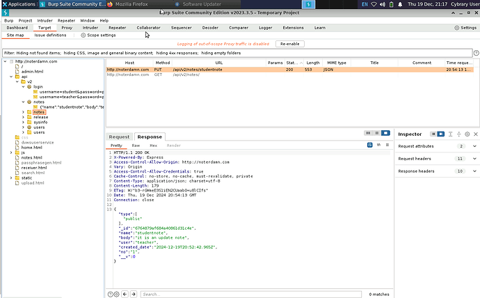The height and width of the screenshot is (298, 480).
Task: Switch to the Repeater tab
Action: (117, 28)
